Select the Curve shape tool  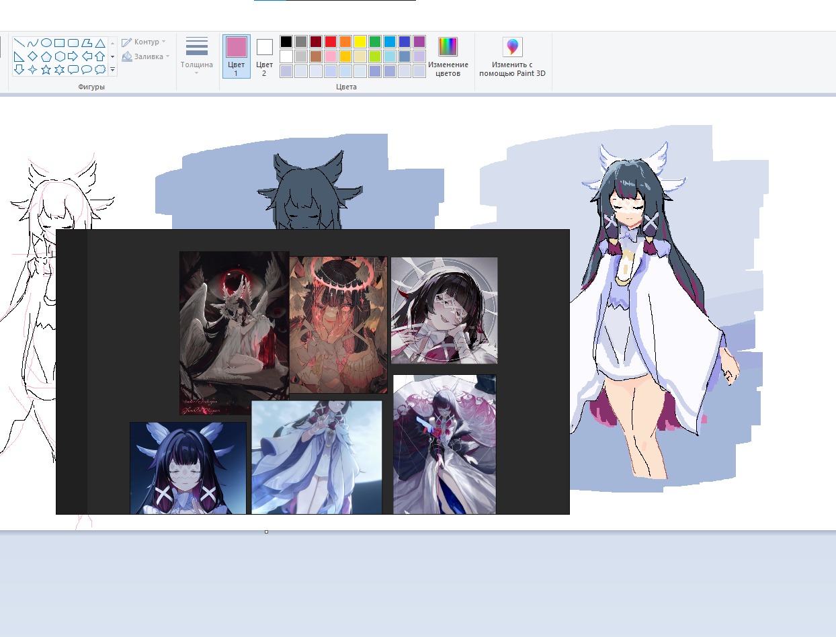click(x=32, y=42)
